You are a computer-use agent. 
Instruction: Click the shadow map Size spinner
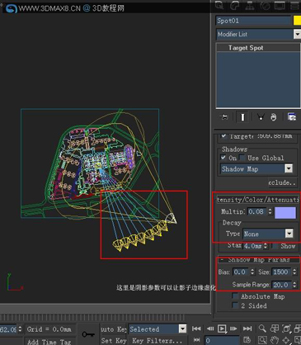pyautogui.click(x=294, y=272)
